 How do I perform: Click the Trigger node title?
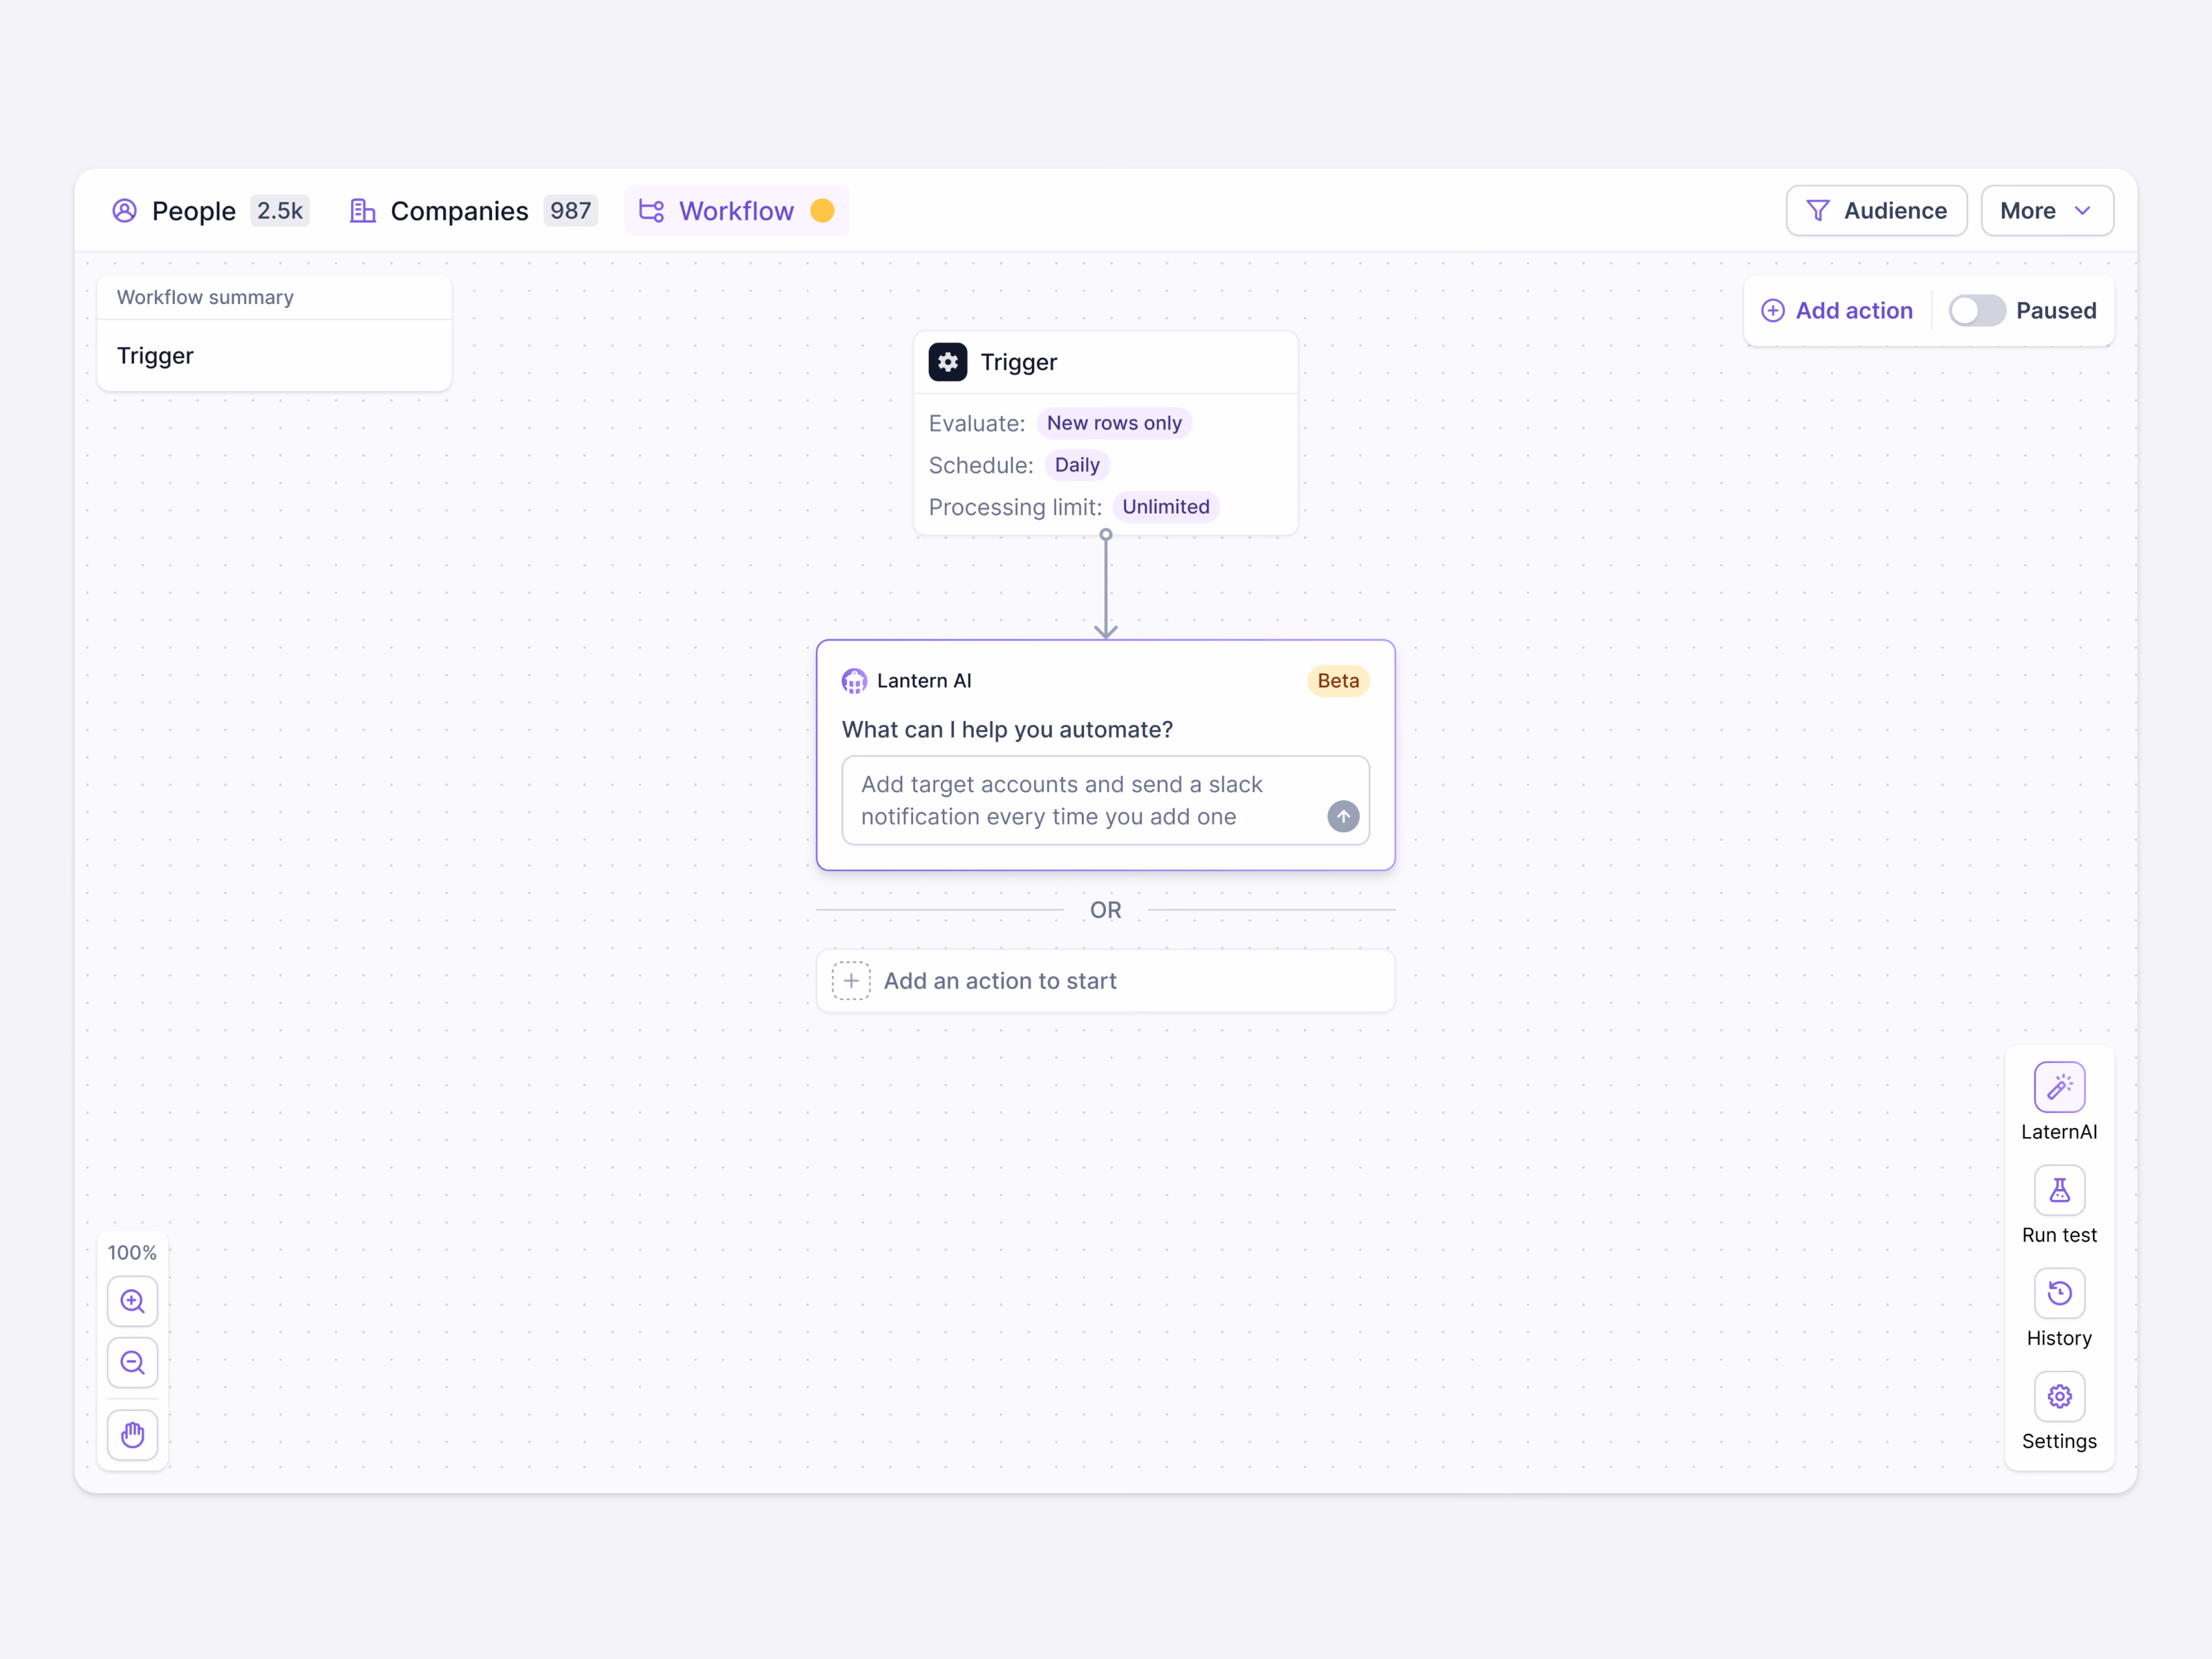tap(1018, 362)
